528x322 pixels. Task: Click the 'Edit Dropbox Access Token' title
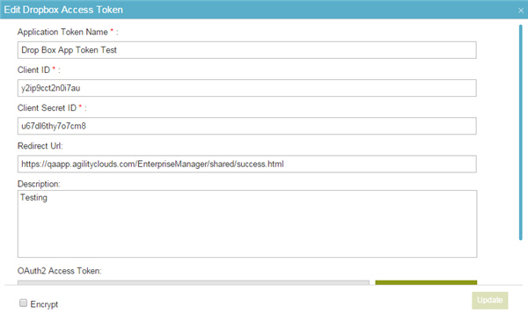[63, 10]
